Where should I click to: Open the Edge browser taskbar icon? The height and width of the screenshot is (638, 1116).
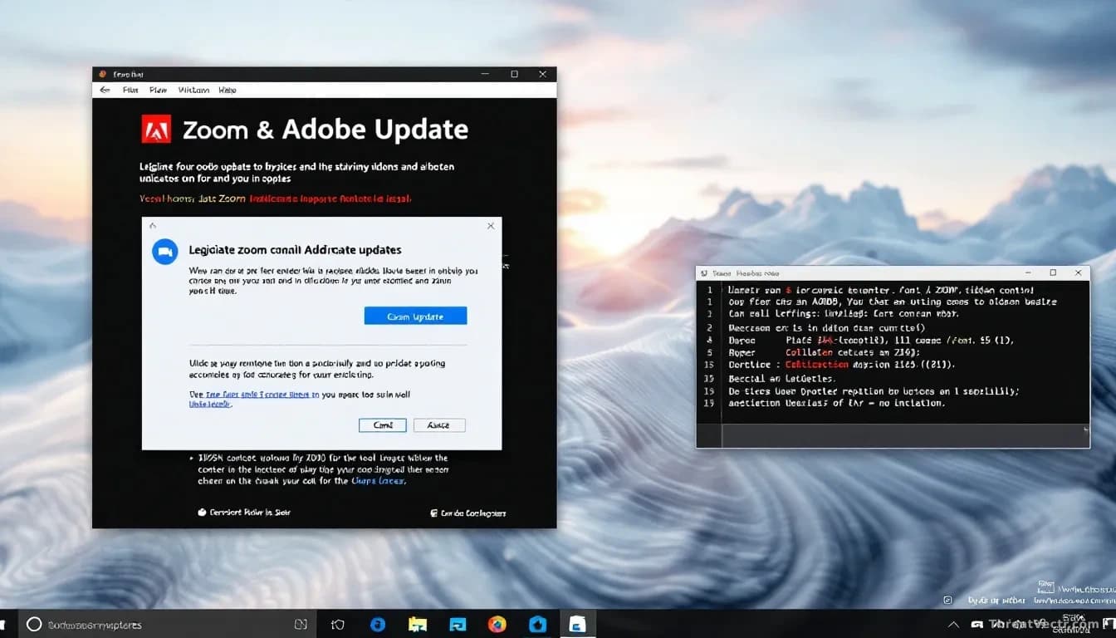pyautogui.click(x=378, y=625)
